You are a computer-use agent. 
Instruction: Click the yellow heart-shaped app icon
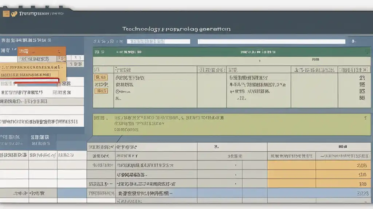pos(14,14)
